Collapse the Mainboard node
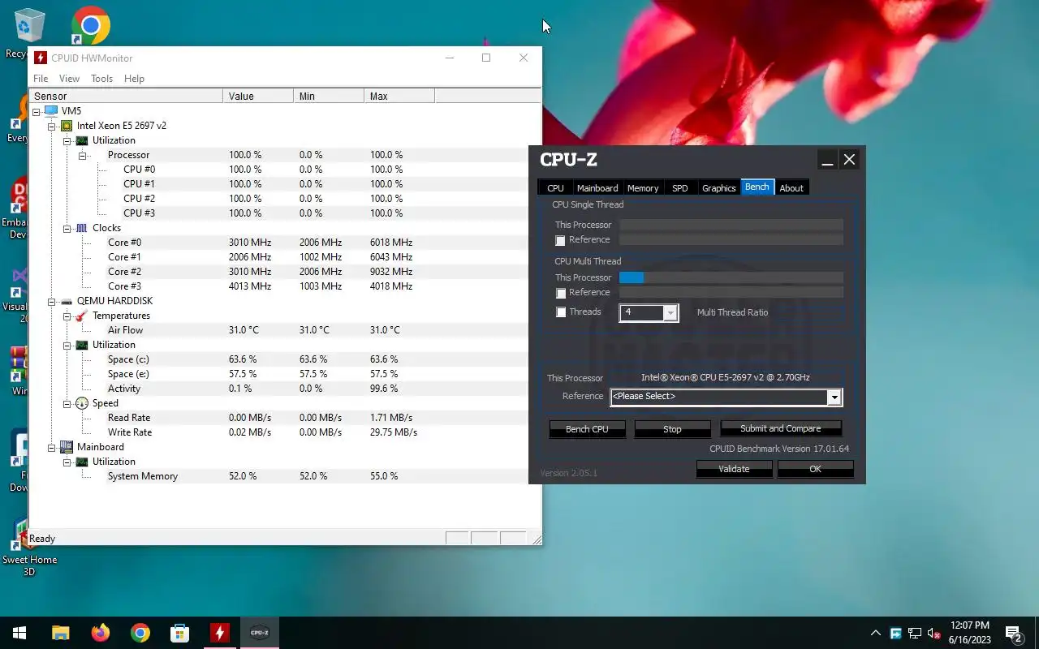Image resolution: width=1039 pixels, height=649 pixels. (x=52, y=447)
